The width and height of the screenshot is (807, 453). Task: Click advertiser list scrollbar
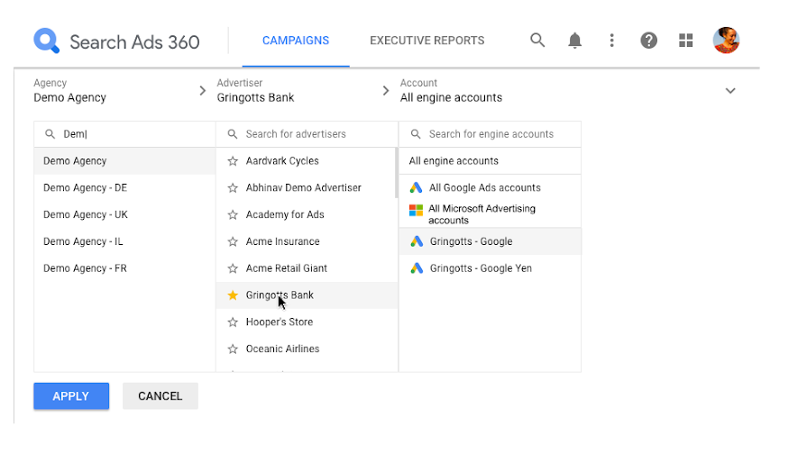(397, 173)
